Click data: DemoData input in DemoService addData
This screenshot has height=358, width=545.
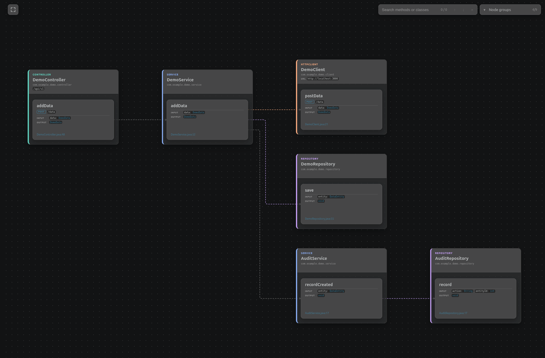point(194,112)
